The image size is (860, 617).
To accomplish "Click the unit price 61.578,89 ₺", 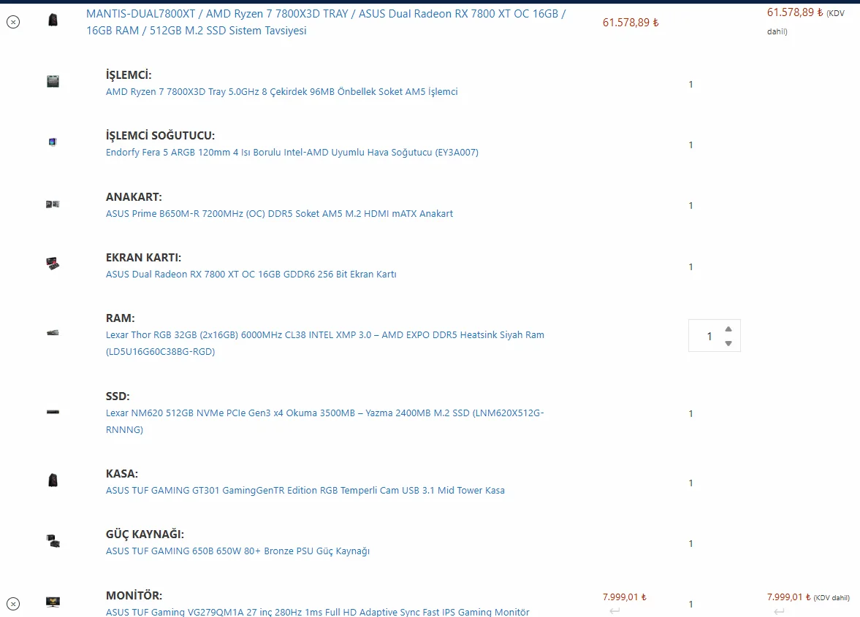I will click(631, 23).
